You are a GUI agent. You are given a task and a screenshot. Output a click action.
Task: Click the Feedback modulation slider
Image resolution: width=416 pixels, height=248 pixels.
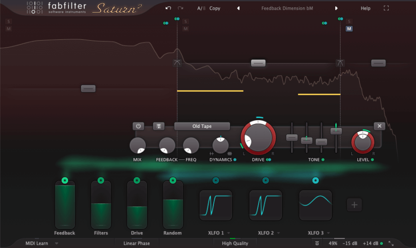tap(65, 205)
